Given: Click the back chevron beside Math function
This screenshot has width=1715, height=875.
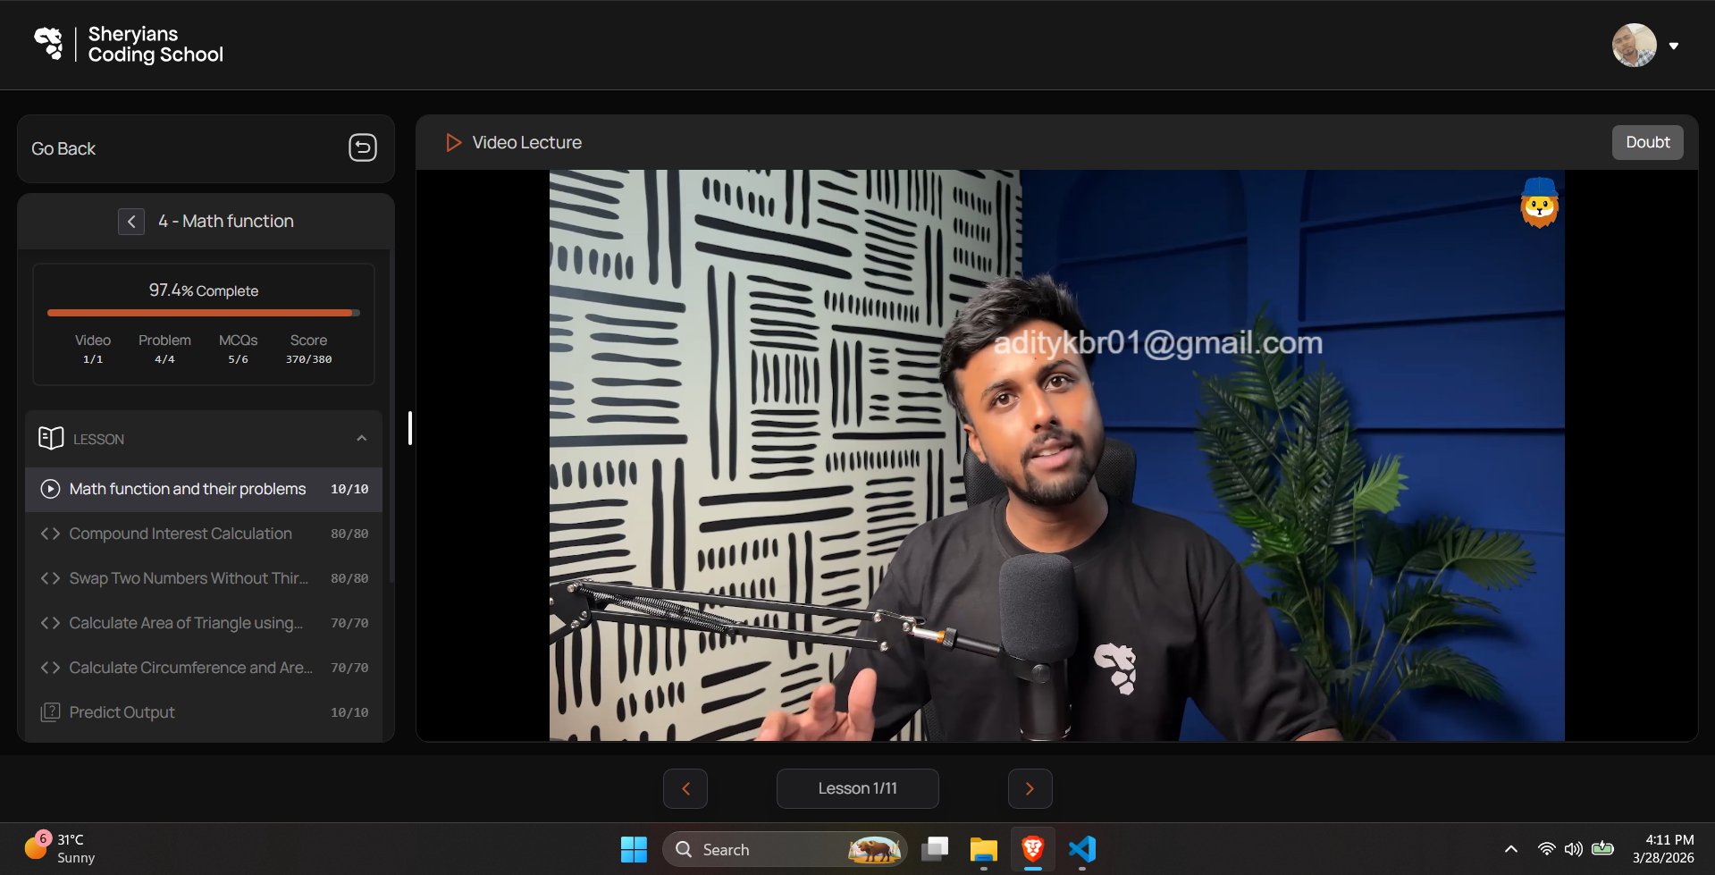Looking at the screenshot, I should pos(131,222).
